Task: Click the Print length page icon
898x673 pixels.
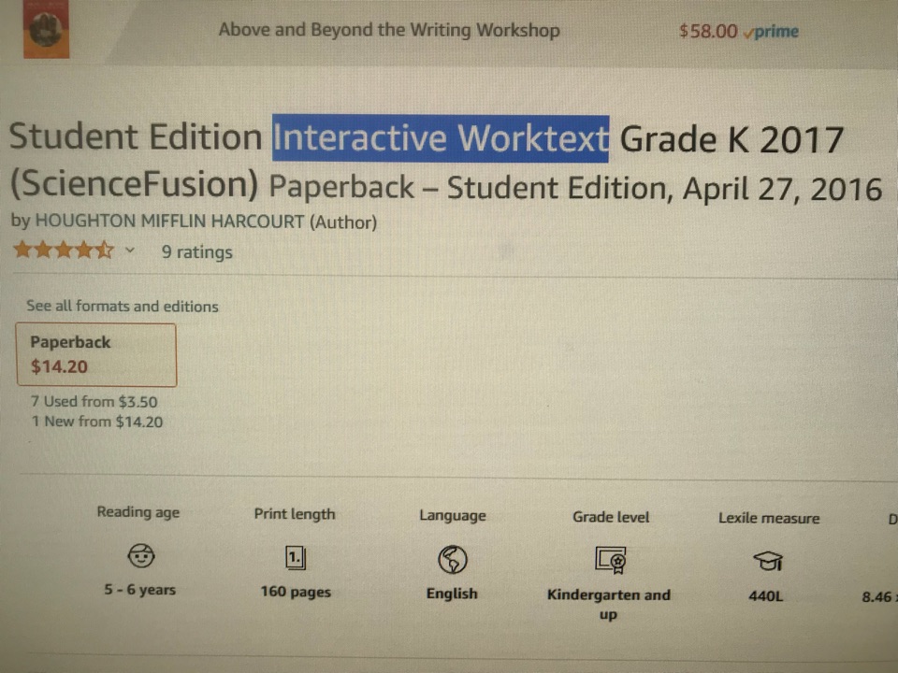Action: 295,557
